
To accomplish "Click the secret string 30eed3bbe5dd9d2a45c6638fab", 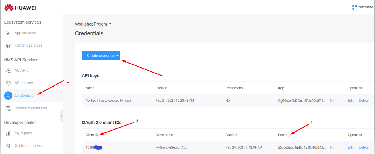I will pos(303,148).
